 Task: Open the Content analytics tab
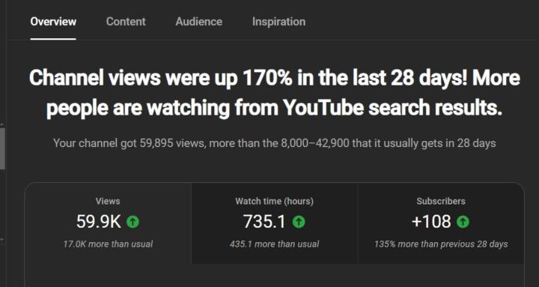pos(126,22)
